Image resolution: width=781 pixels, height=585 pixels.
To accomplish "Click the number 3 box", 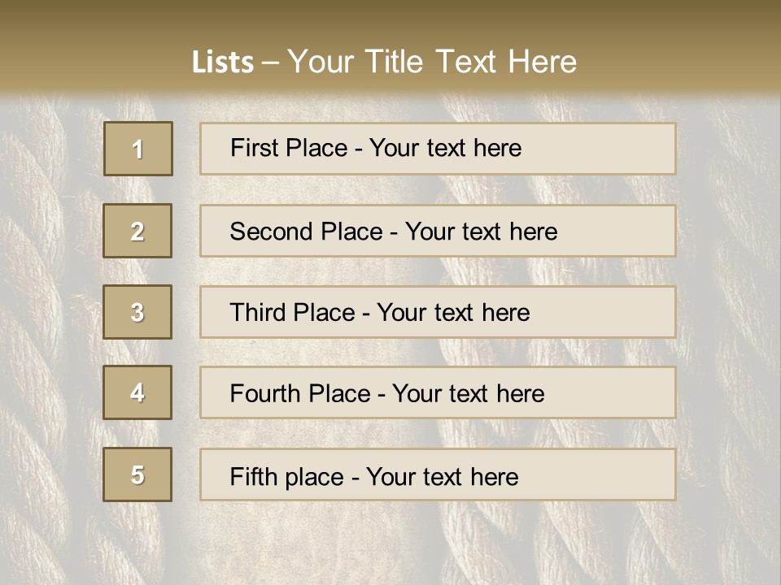I will tap(137, 312).
